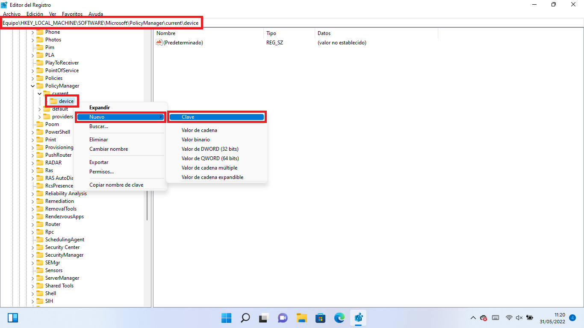Select the SchedulingAgent key
Screen dimensions: 584x328
point(65,240)
